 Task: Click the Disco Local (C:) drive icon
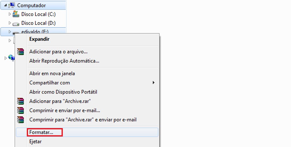16,14
